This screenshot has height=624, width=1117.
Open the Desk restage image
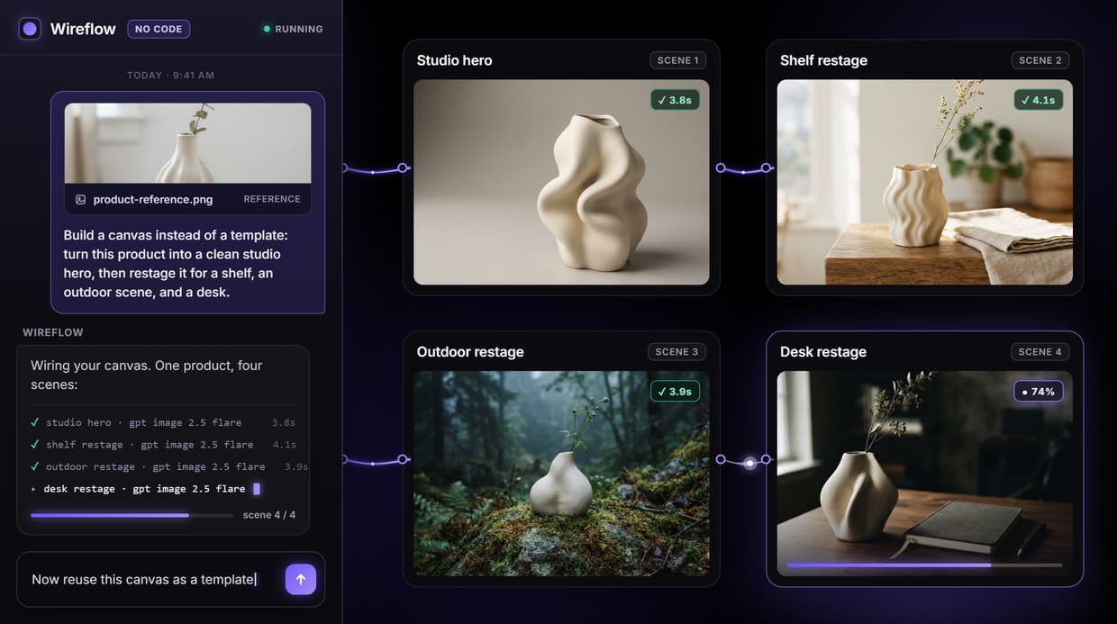pyautogui.click(x=925, y=474)
